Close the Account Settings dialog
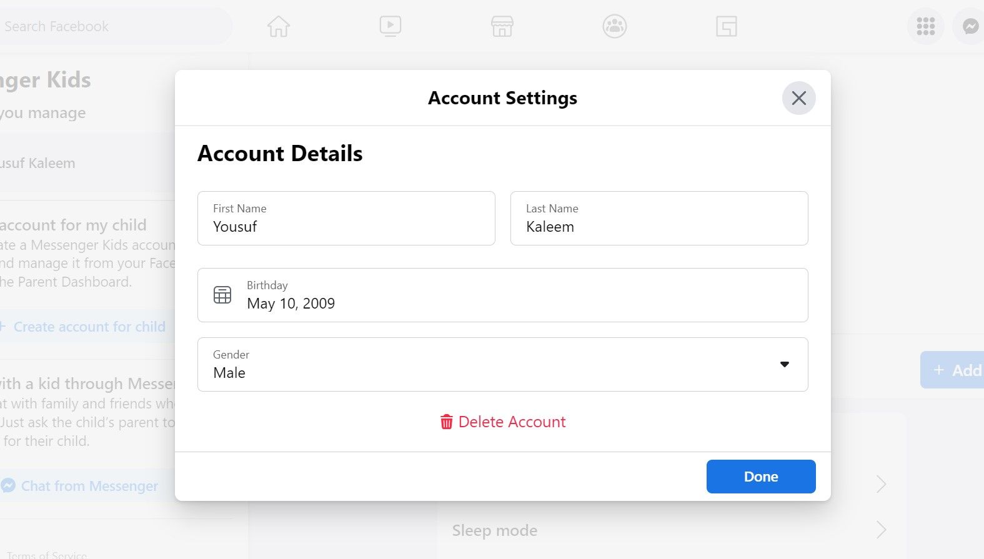Screen dimensions: 984x559 798,98
